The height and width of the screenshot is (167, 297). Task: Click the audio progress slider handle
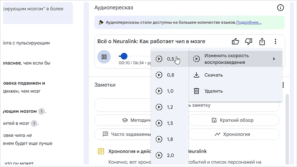tap(124, 56)
